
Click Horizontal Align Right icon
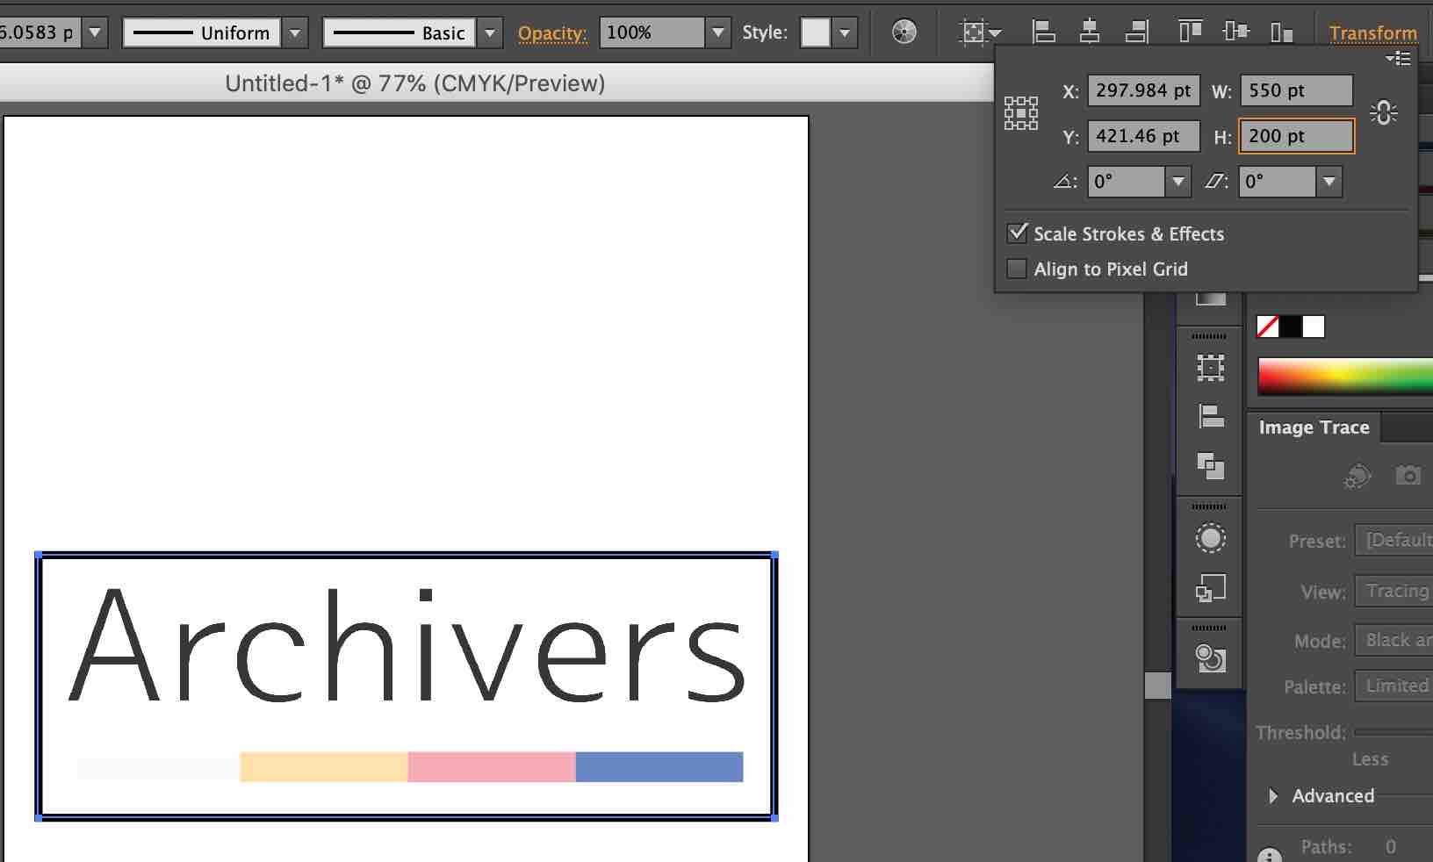pos(1137,32)
